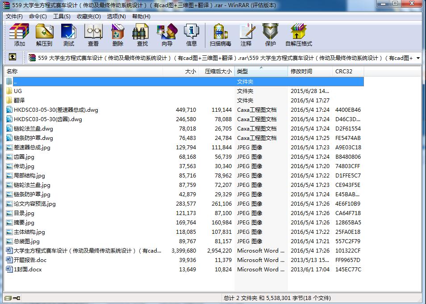Open the 向导 (Wizard) toolbar icon
This screenshot has height=304, width=426.
[167, 35]
